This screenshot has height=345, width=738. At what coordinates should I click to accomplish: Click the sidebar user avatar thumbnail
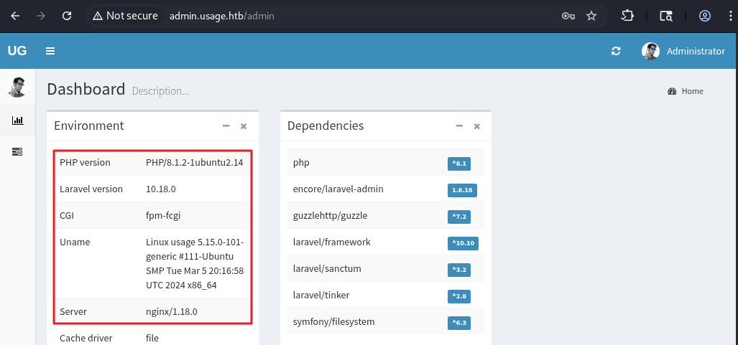[17, 88]
